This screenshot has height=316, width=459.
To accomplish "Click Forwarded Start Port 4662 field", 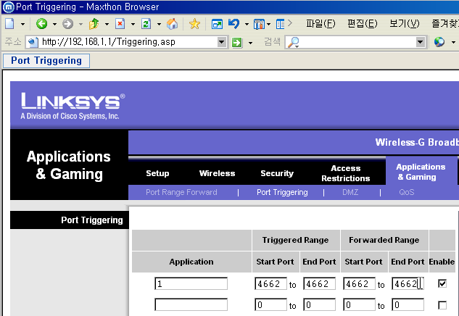I will [359, 283].
